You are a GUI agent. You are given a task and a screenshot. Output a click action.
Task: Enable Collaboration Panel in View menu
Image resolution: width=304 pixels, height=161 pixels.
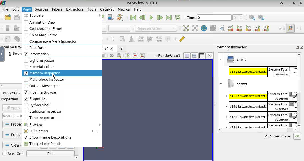pos(62,29)
